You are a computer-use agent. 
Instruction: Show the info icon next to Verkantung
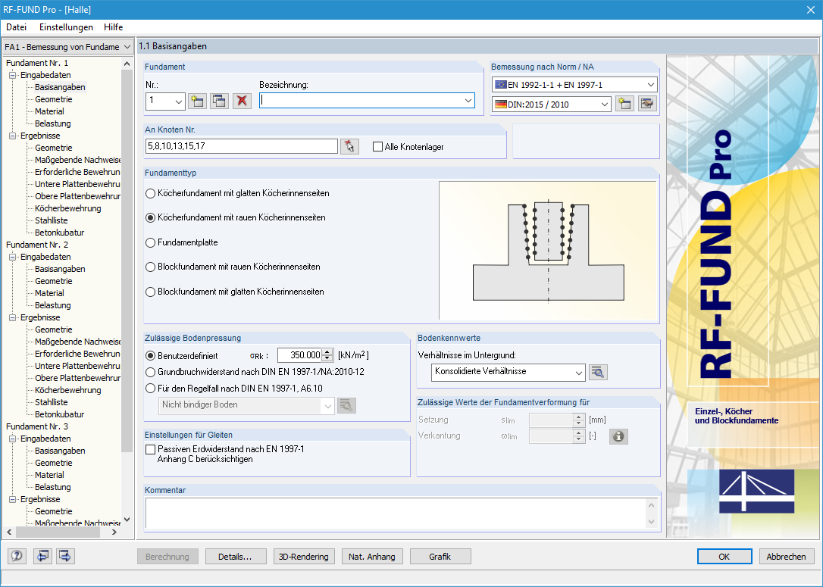(618, 436)
